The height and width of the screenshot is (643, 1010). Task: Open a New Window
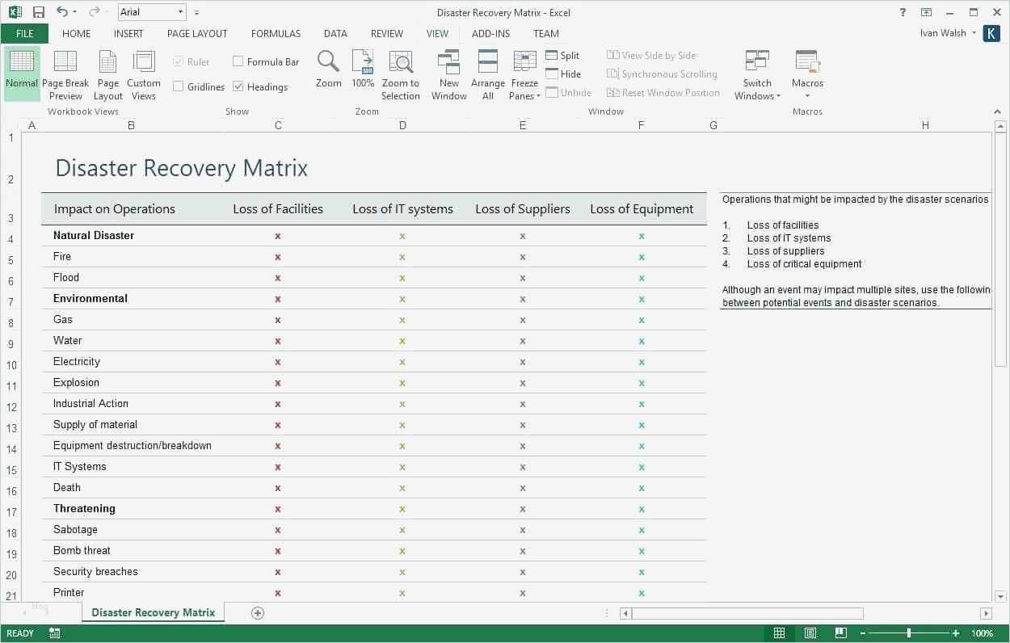(x=448, y=62)
